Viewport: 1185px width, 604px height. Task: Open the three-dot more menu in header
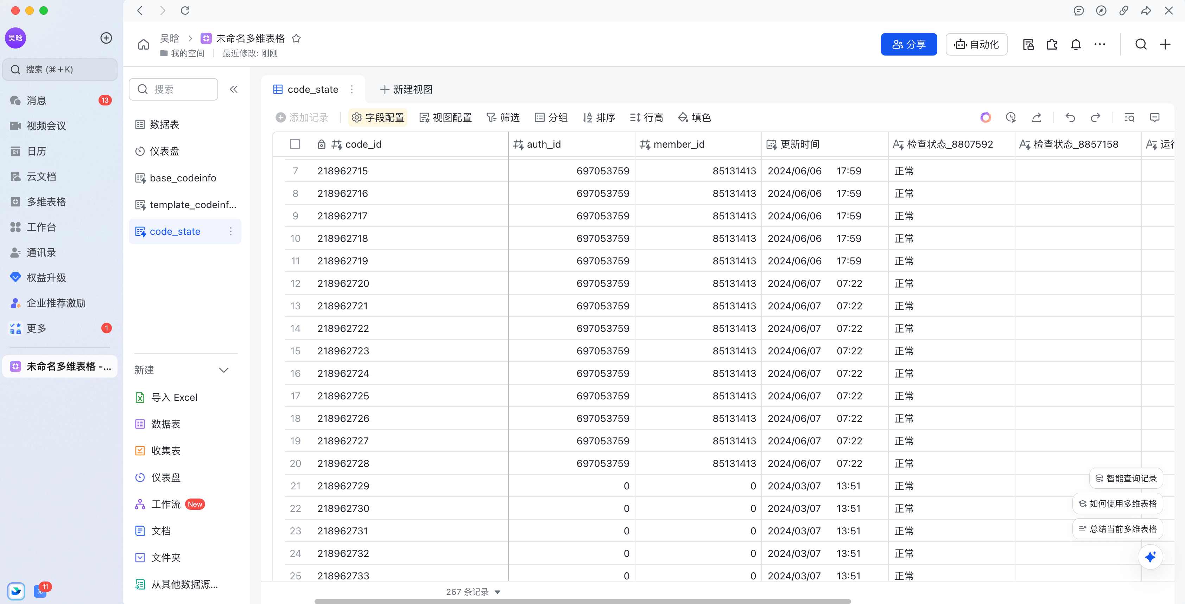(1100, 44)
